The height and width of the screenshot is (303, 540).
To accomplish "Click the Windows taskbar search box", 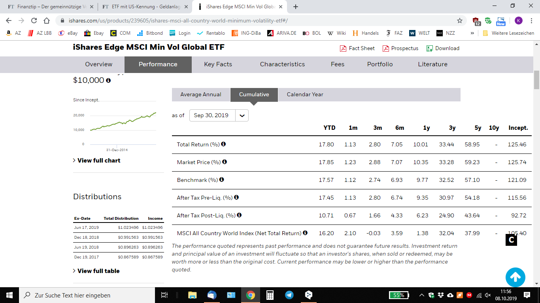I will pos(87,295).
